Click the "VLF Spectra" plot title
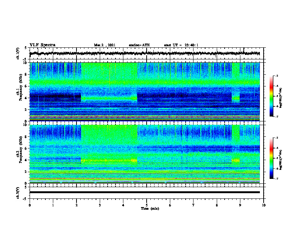 coord(42,45)
